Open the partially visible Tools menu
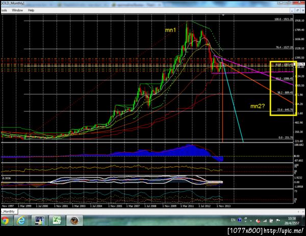The height and width of the screenshot is (236, 306). pos(4,10)
